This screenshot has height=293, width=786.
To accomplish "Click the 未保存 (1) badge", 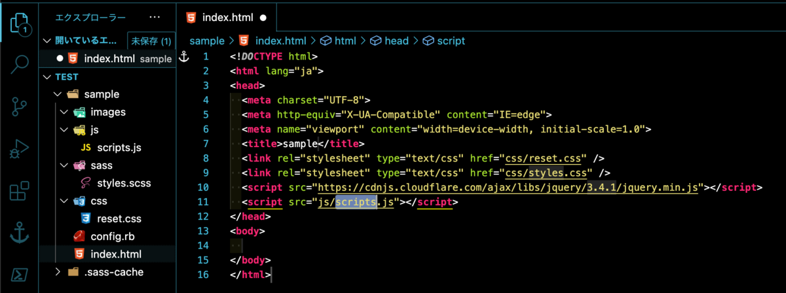I will click(151, 41).
